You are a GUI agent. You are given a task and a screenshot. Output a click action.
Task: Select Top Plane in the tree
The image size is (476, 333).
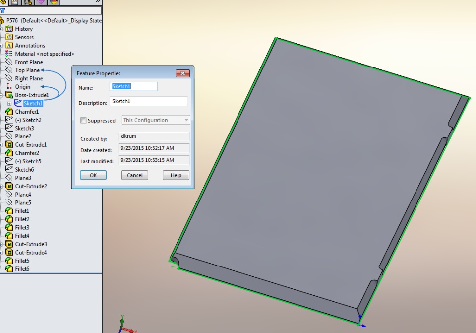pyautogui.click(x=27, y=70)
